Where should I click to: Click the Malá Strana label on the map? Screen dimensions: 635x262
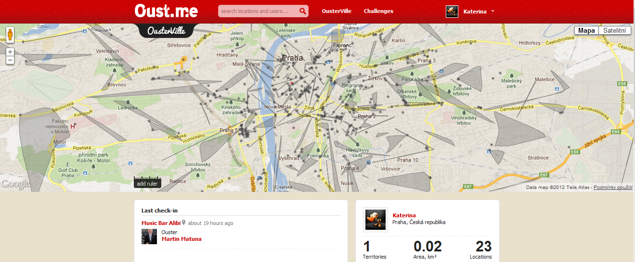pyautogui.click(x=246, y=64)
